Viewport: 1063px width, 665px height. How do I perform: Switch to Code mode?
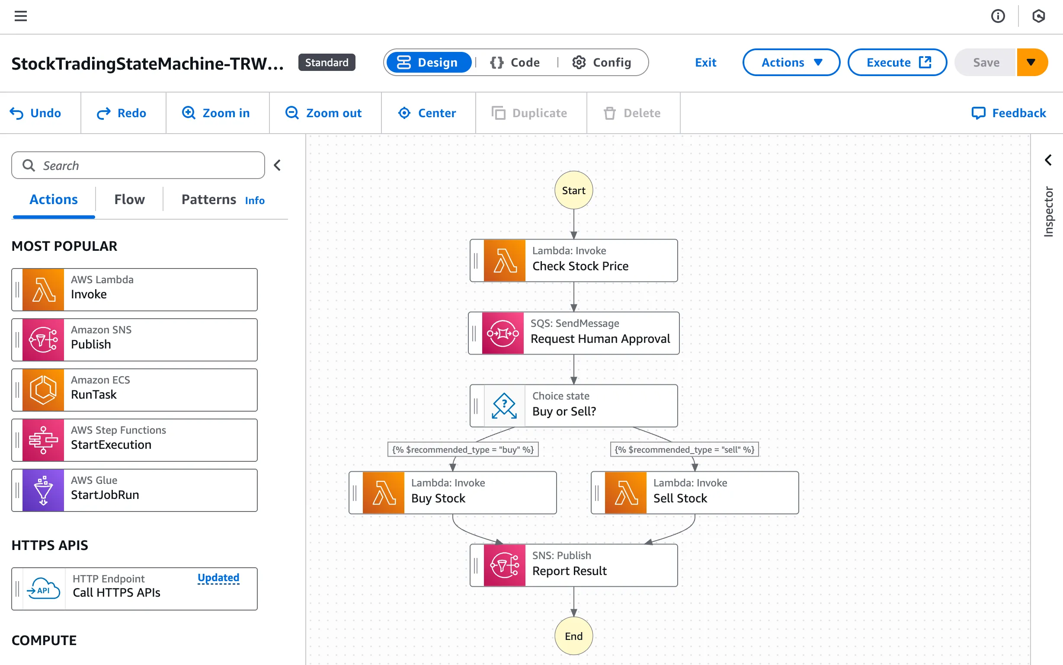[x=515, y=62]
